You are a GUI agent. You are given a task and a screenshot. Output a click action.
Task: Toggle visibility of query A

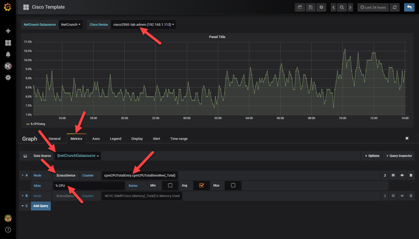(x=402, y=175)
